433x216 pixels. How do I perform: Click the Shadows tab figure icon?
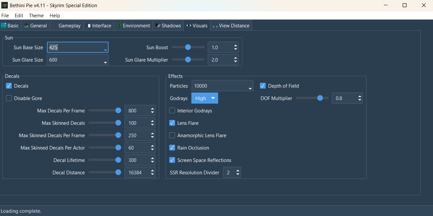[x=158, y=25]
